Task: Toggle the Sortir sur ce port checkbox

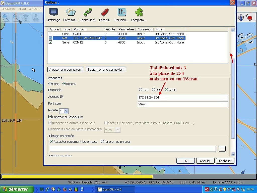Action: coord(106,123)
